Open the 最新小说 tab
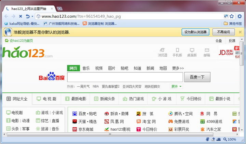Image resolution: width=246 pixels, height=144 pixels. pyautogui.click(x=220, y=99)
